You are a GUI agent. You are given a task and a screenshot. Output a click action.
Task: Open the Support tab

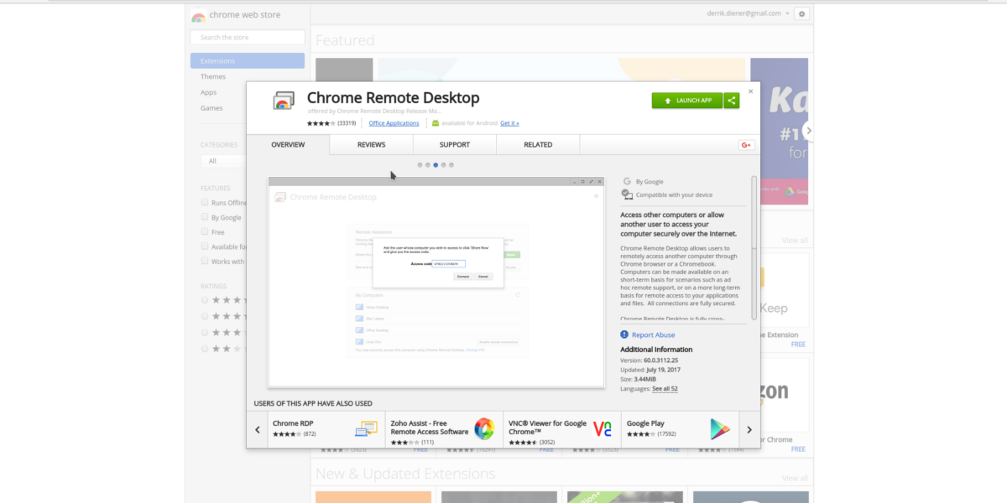pyautogui.click(x=455, y=145)
